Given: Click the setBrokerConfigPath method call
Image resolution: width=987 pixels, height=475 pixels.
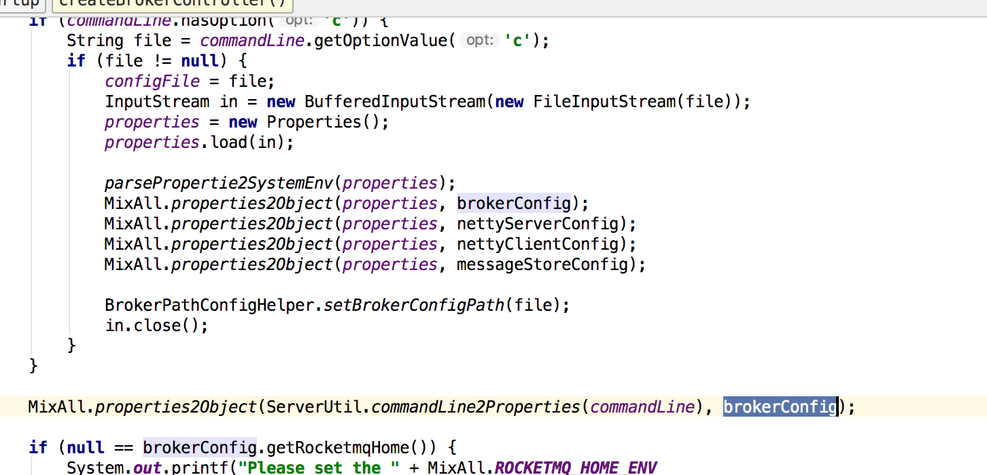Looking at the screenshot, I should click(414, 305).
